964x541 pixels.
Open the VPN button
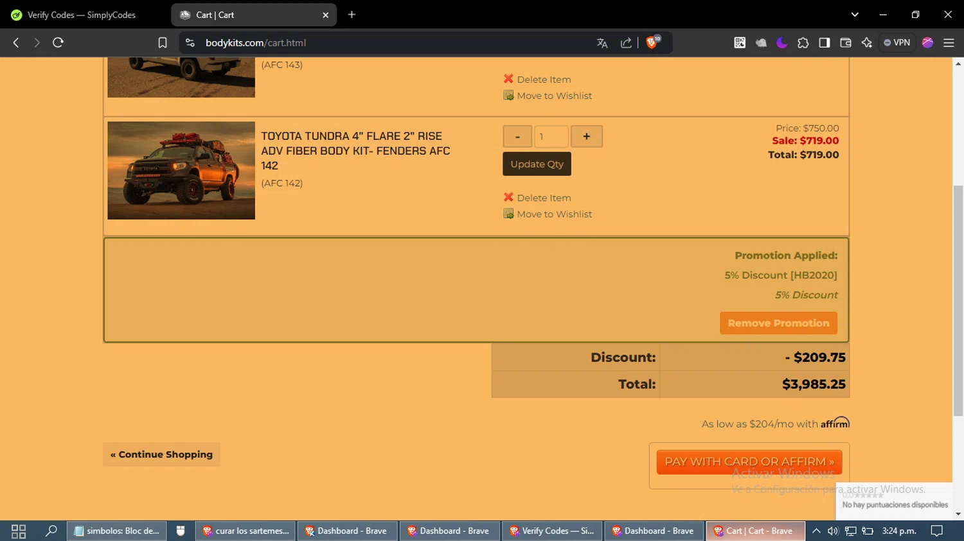click(897, 42)
